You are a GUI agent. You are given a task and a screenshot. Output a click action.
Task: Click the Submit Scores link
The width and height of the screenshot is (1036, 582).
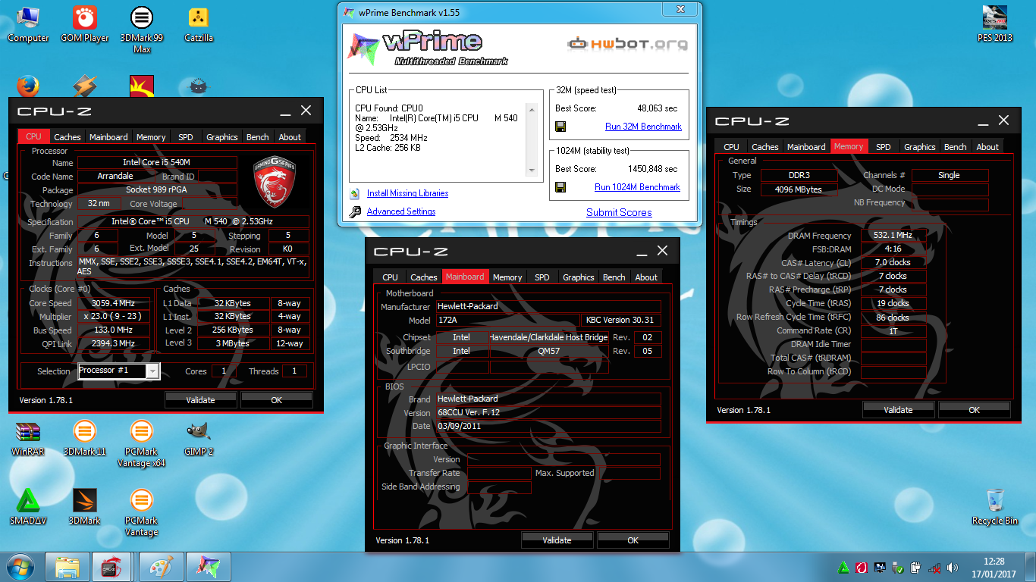click(x=619, y=213)
